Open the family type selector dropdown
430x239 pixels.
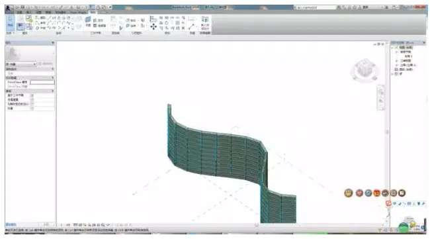point(21,64)
